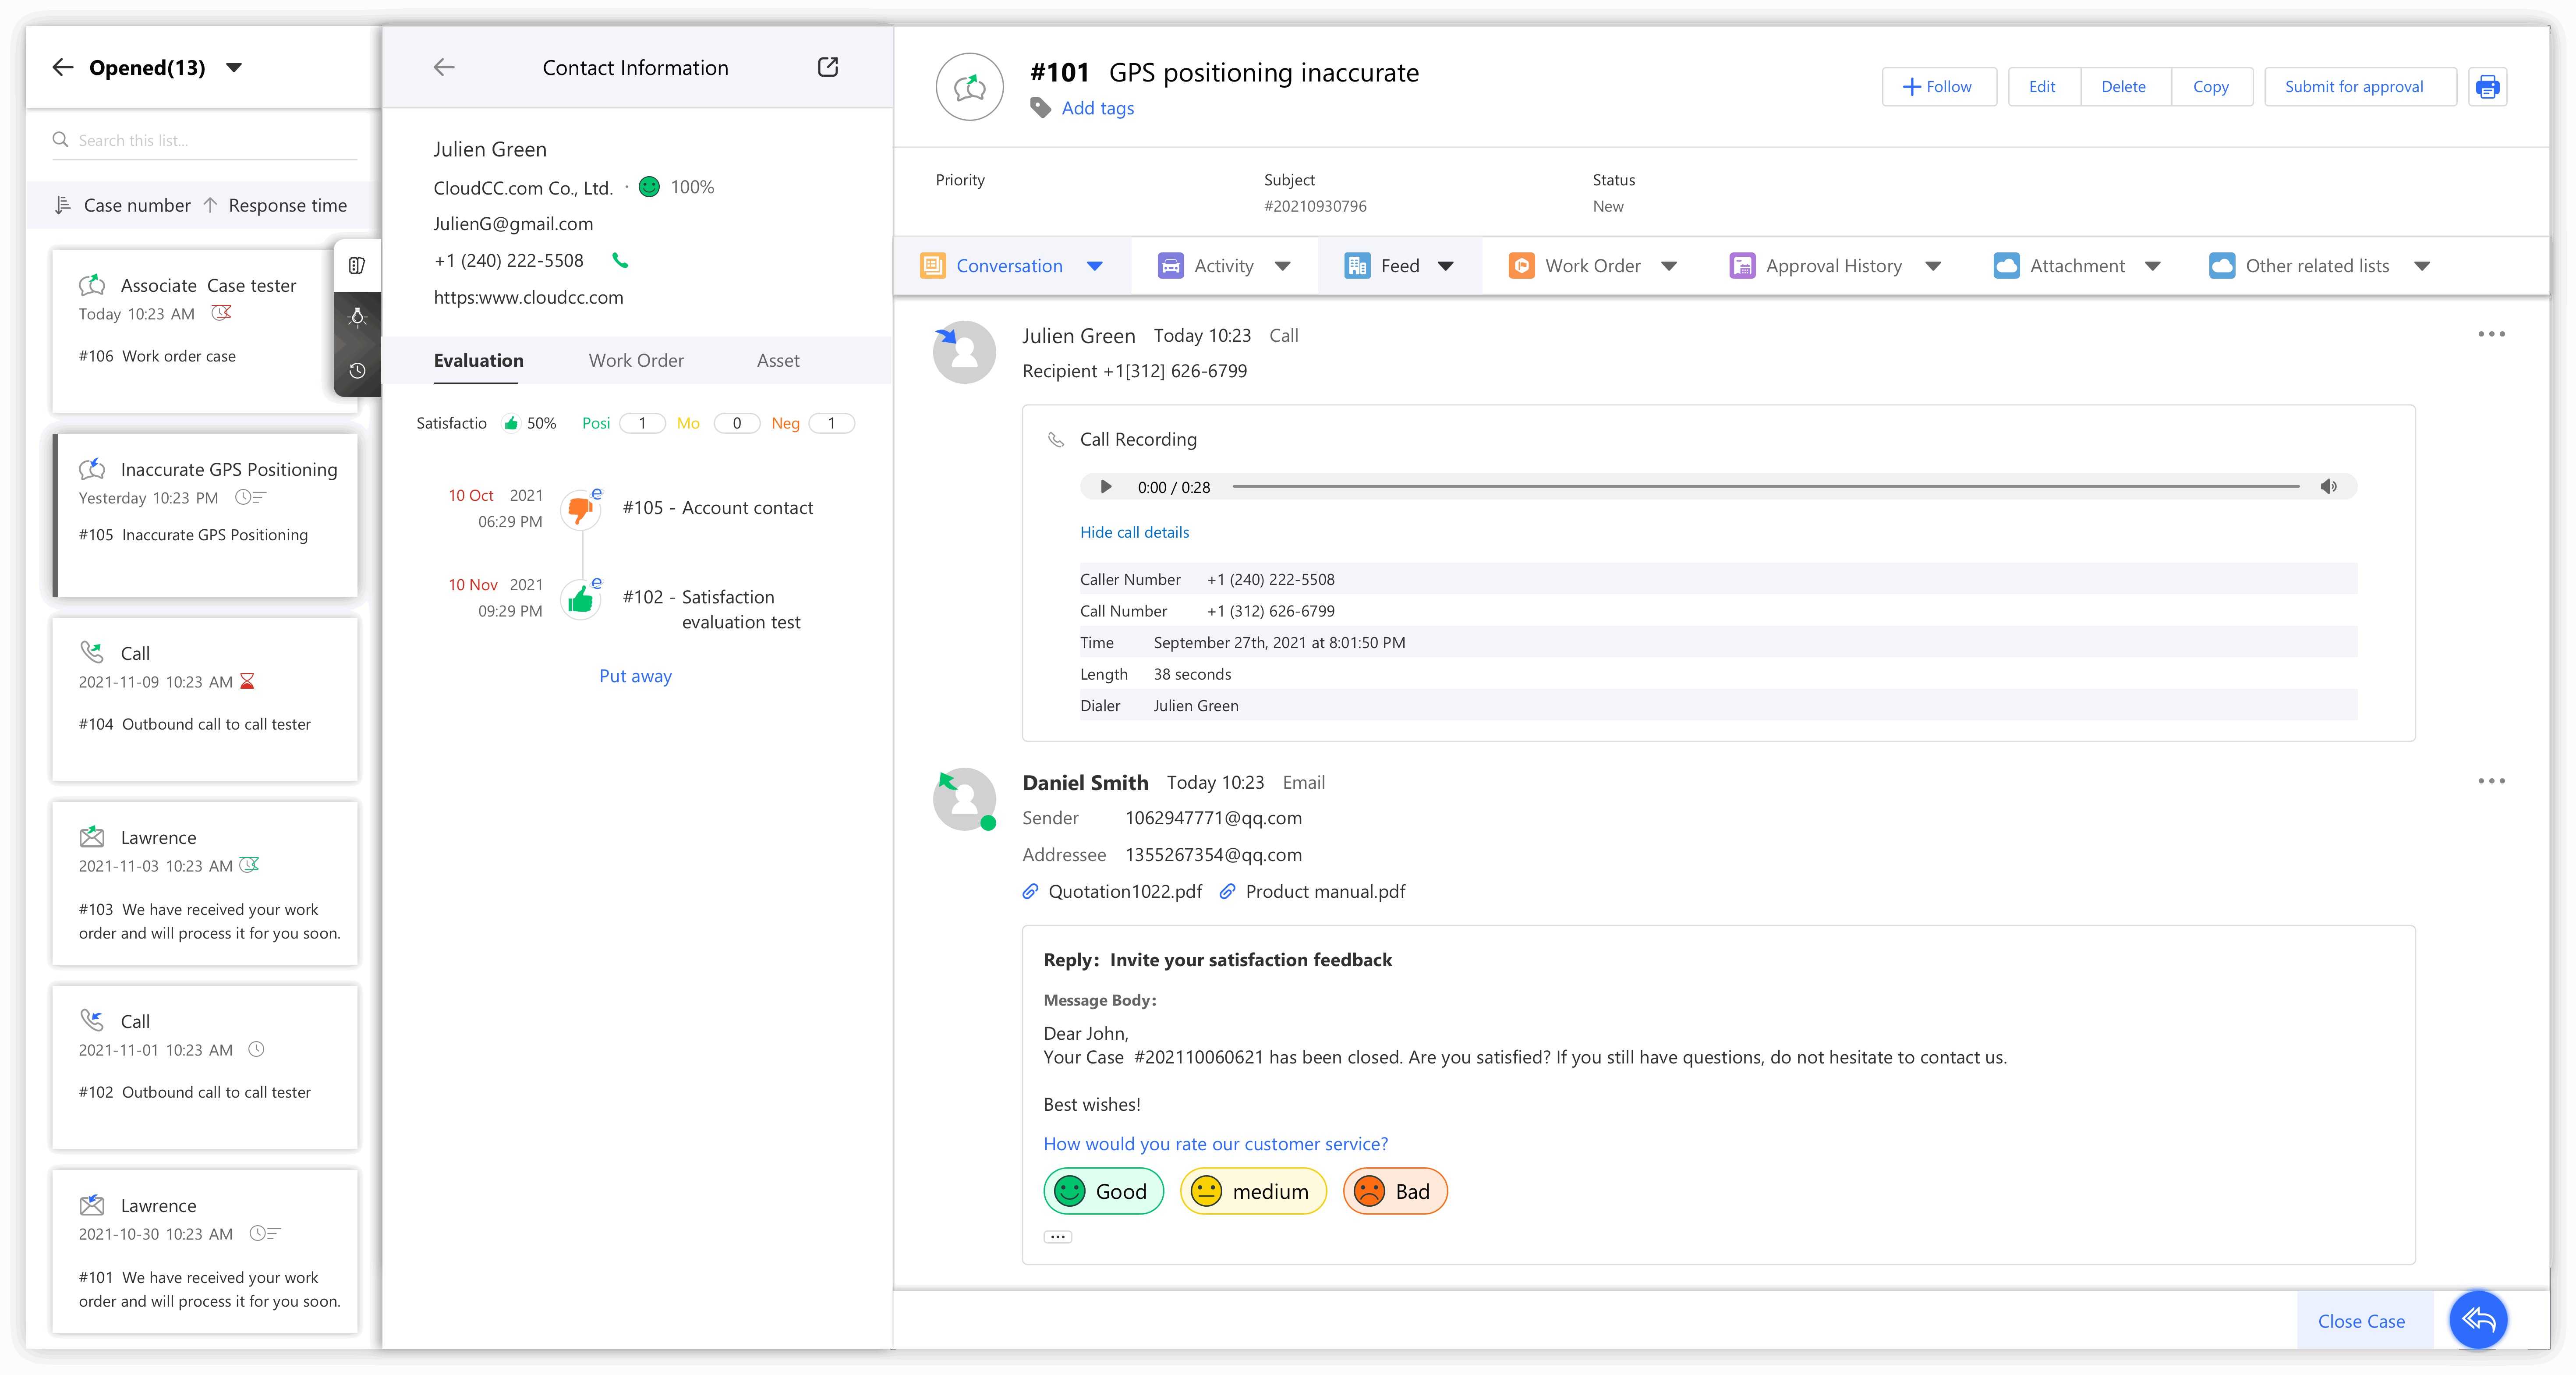The image size is (2576, 1375).
Task: Expand the Opened(13) list dropdown
Action: coord(234,68)
